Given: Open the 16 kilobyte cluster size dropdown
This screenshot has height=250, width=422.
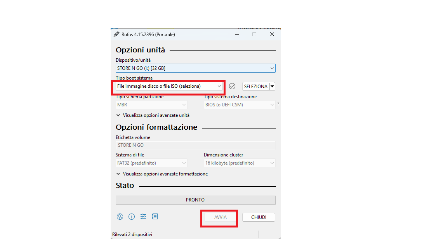Looking at the screenshot, I should coord(240,163).
